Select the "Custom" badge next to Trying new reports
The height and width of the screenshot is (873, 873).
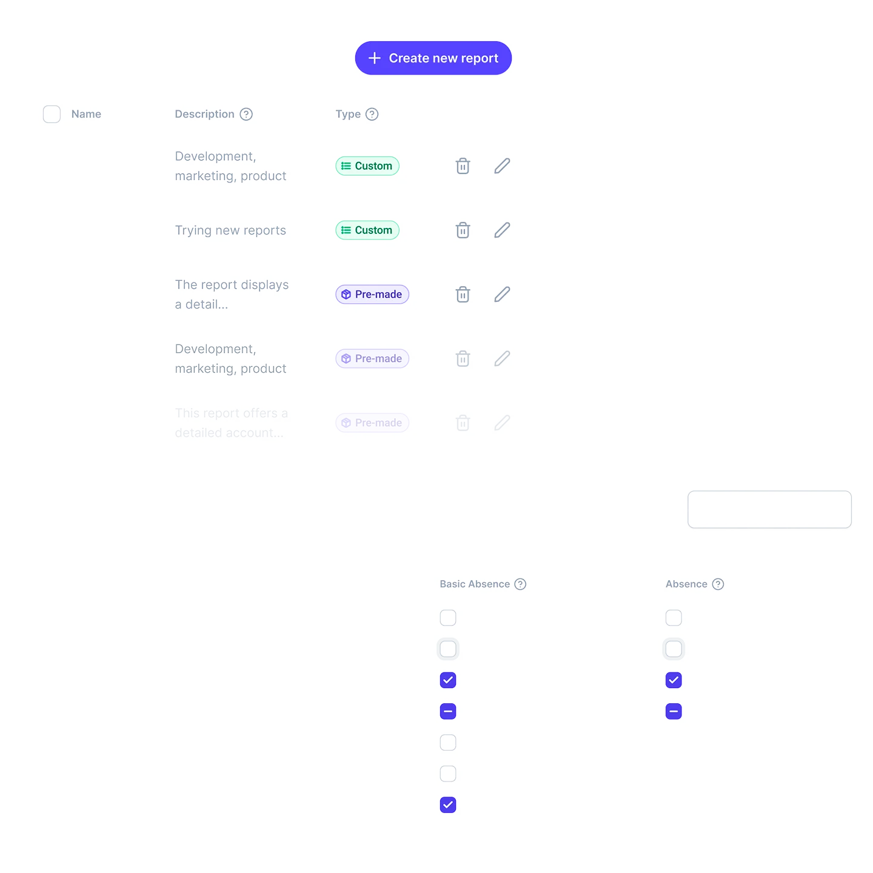[367, 230]
